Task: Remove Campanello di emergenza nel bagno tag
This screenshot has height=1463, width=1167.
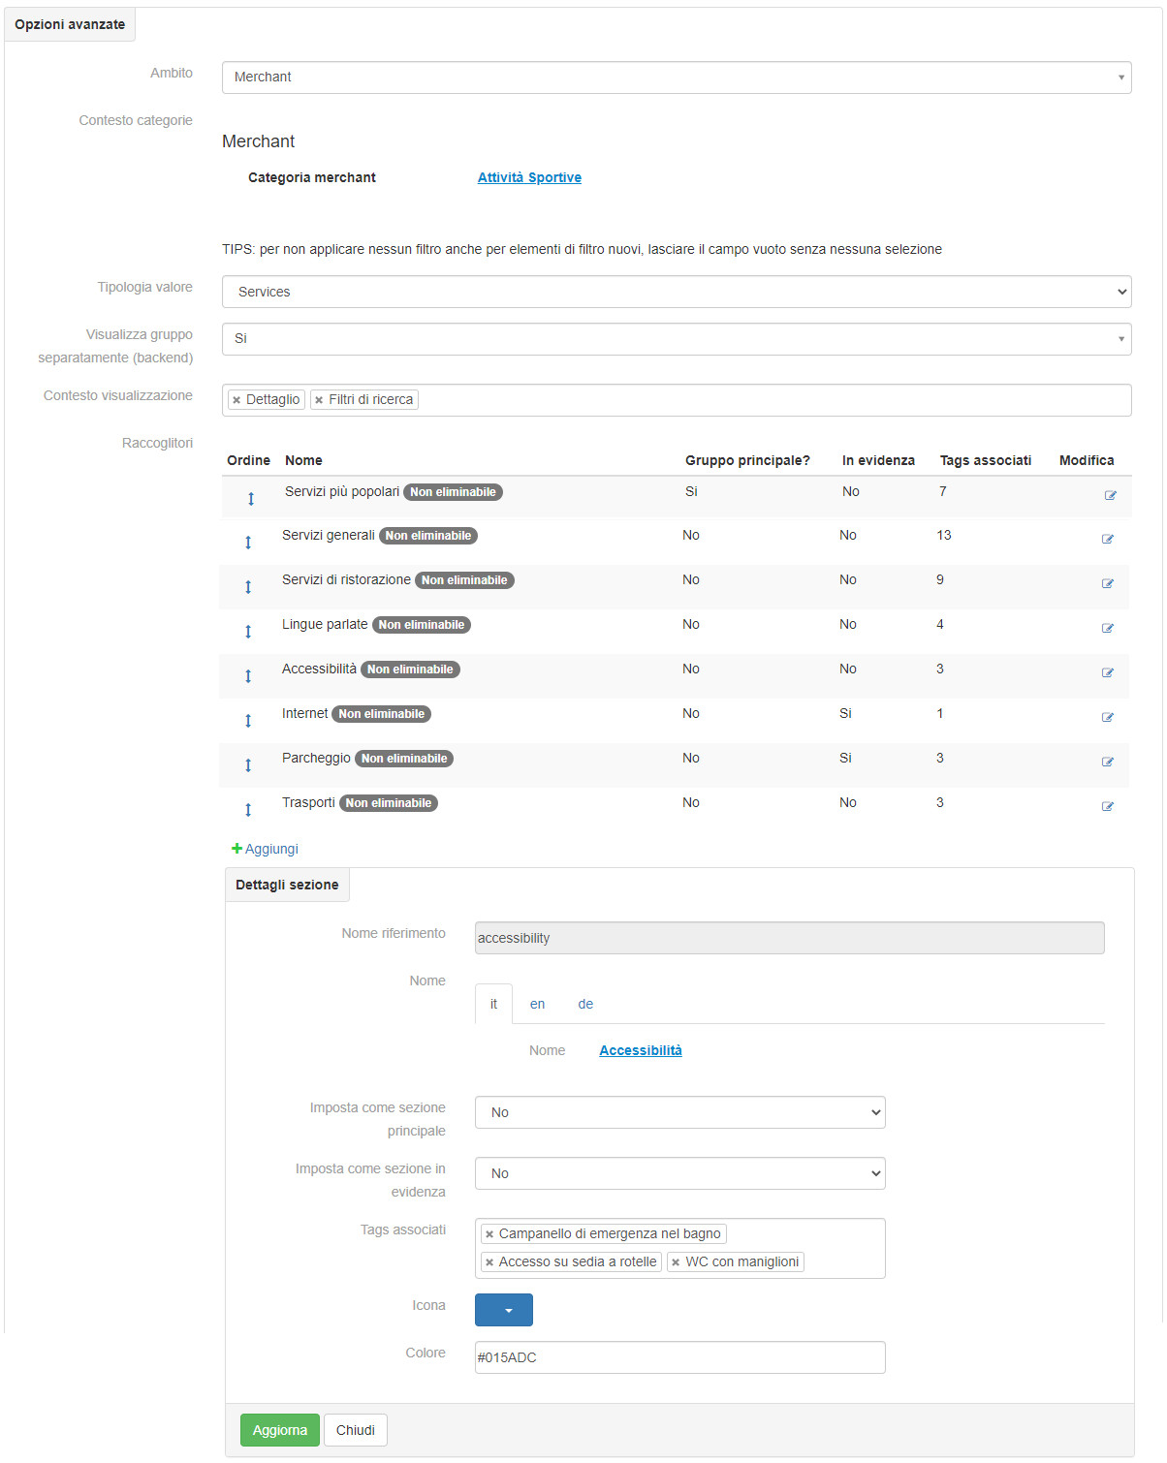Action: click(489, 1234)
